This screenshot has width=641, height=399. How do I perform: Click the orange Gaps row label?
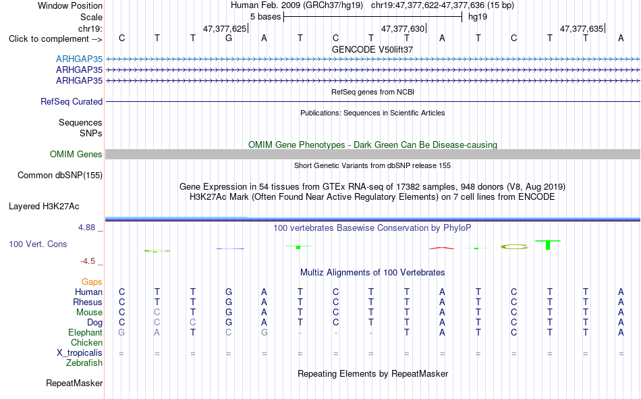pyautogui.click(x=92, y=282)
